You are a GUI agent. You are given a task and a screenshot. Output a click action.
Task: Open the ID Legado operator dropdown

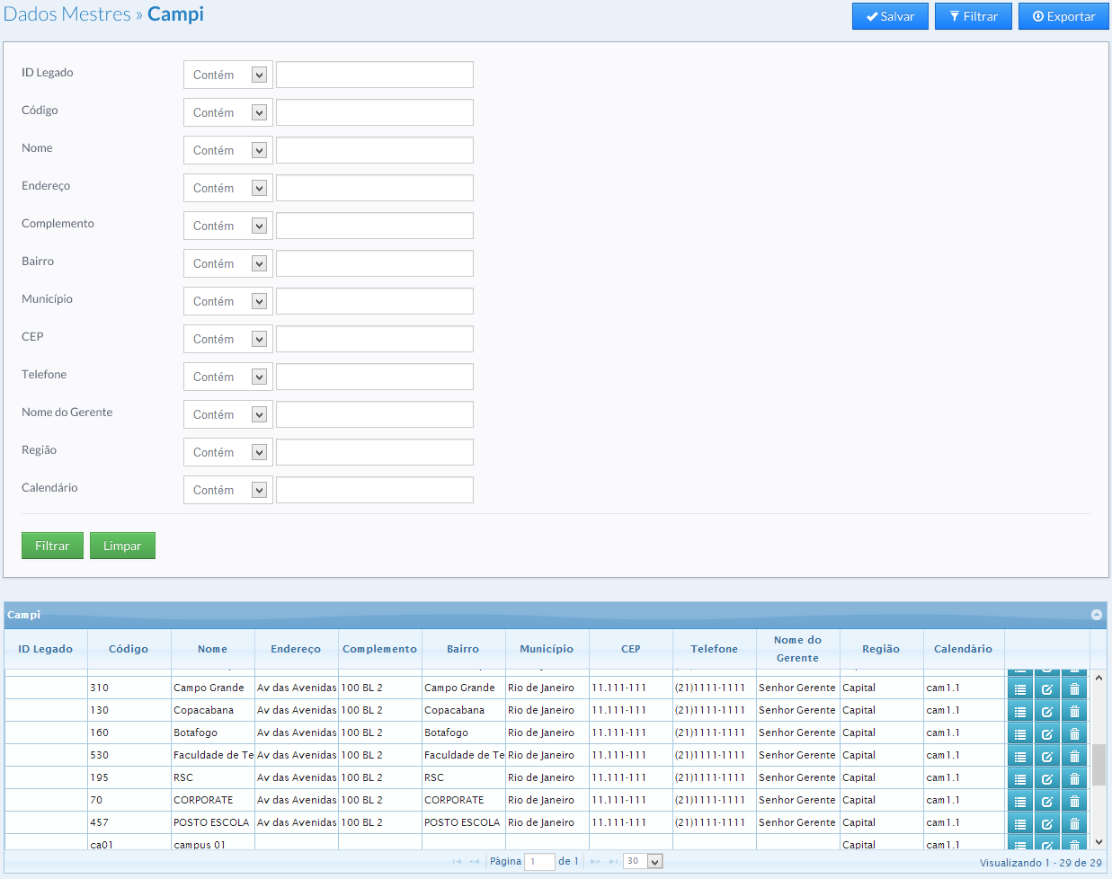pos(227,75)
